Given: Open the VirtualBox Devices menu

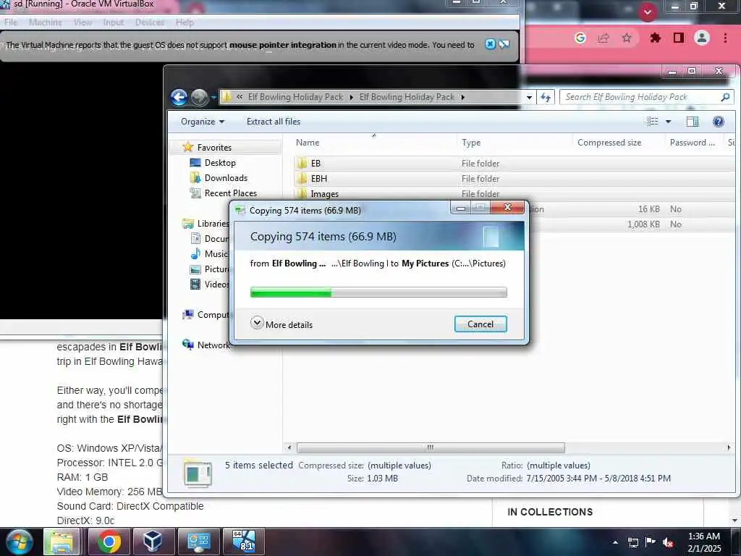Looking at the screenshot, I should pyautogui.click(x=149, y=22).
